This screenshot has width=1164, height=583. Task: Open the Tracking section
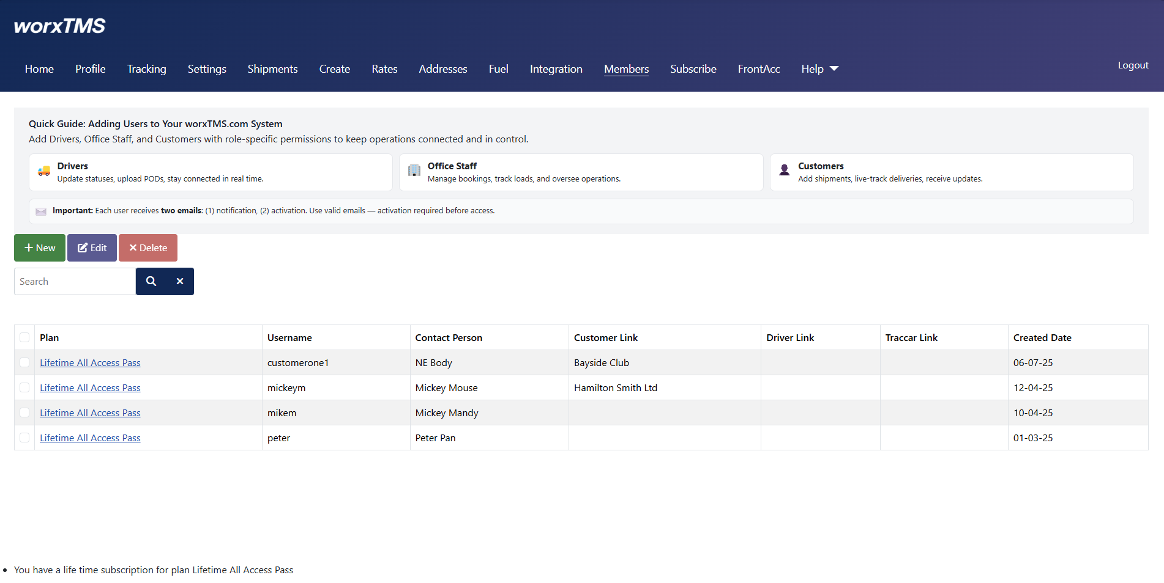[146, 68]
